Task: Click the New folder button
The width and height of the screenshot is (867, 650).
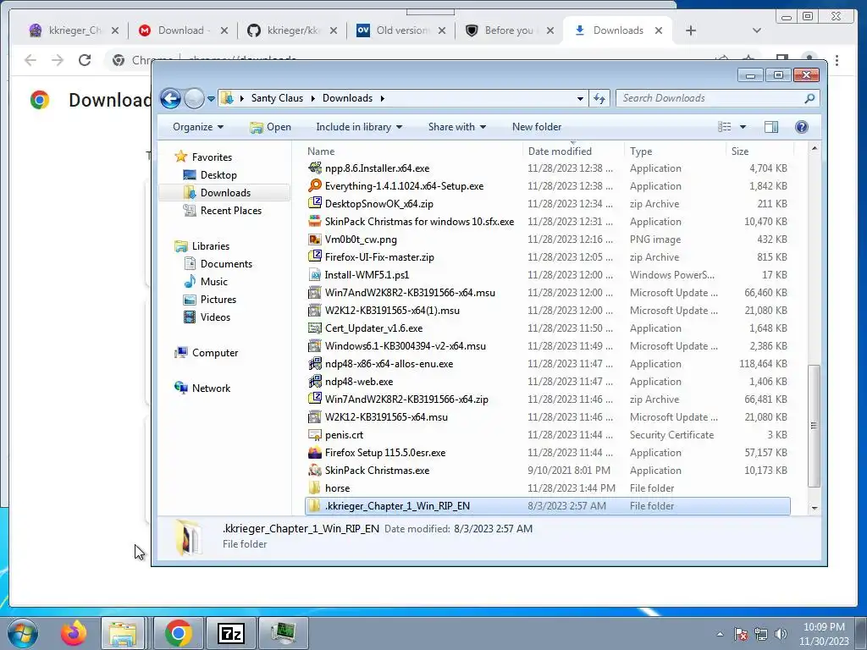Action: tap(536, 127)
